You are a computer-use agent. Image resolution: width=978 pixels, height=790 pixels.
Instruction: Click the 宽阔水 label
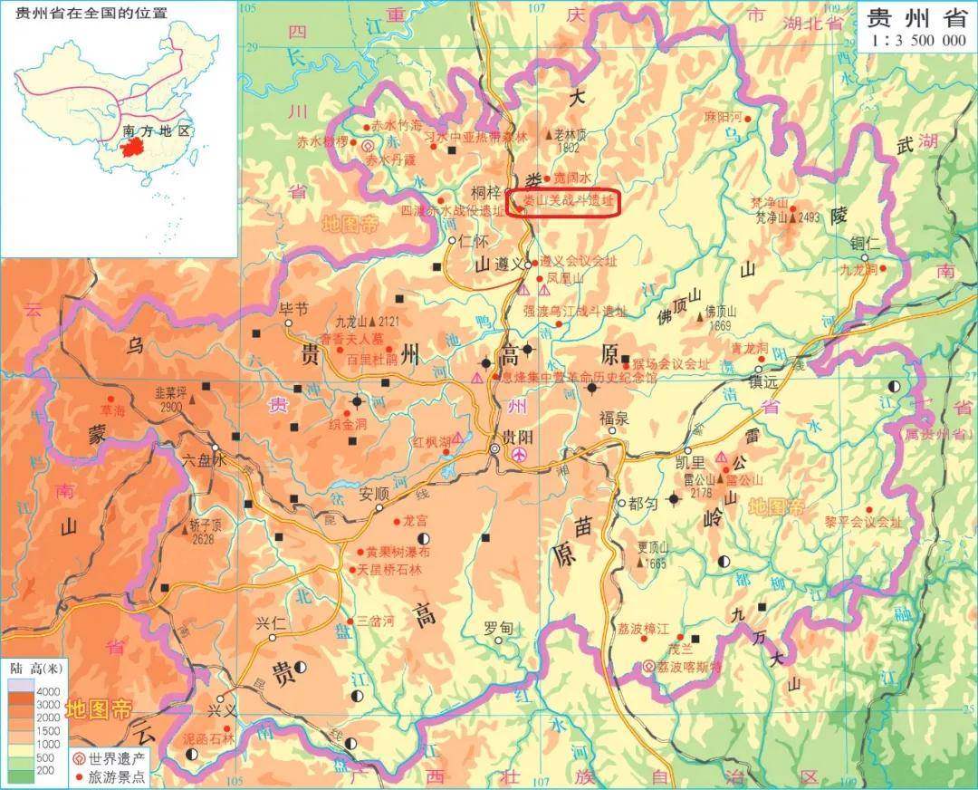(572, 178)
